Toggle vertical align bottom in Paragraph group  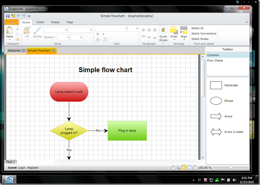pos(155,38)
